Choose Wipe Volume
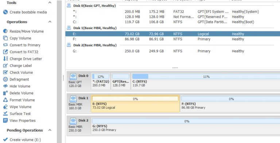 pos(20,107)
